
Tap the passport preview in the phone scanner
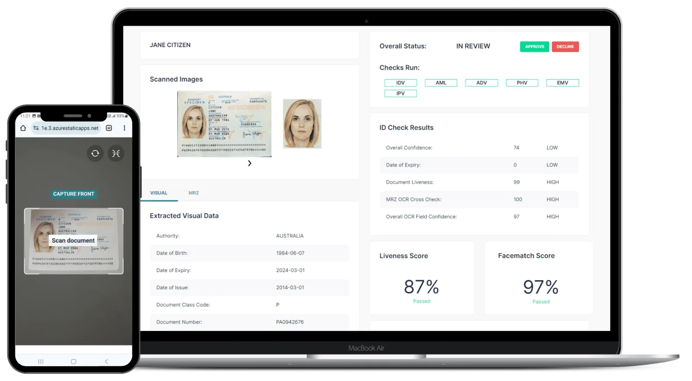click(x=74, y=241)
